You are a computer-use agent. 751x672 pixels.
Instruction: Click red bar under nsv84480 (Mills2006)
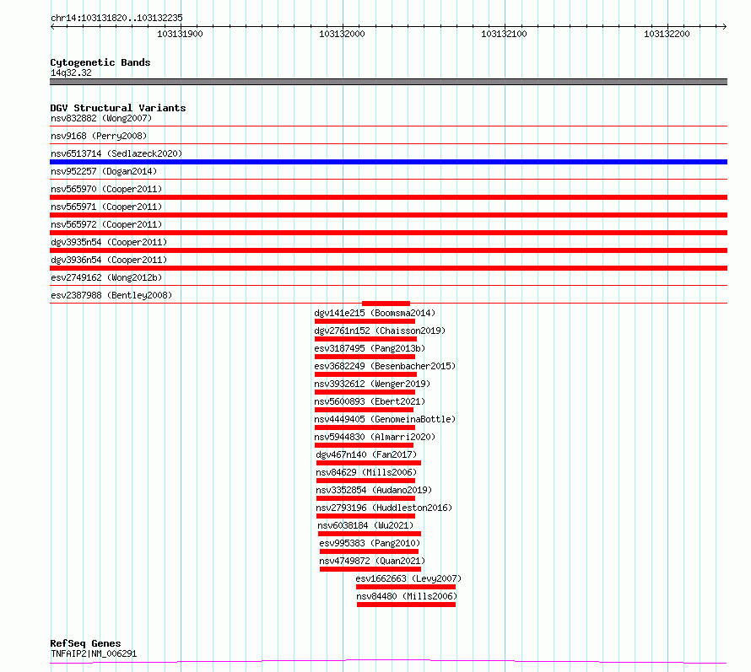pos(406,605)
